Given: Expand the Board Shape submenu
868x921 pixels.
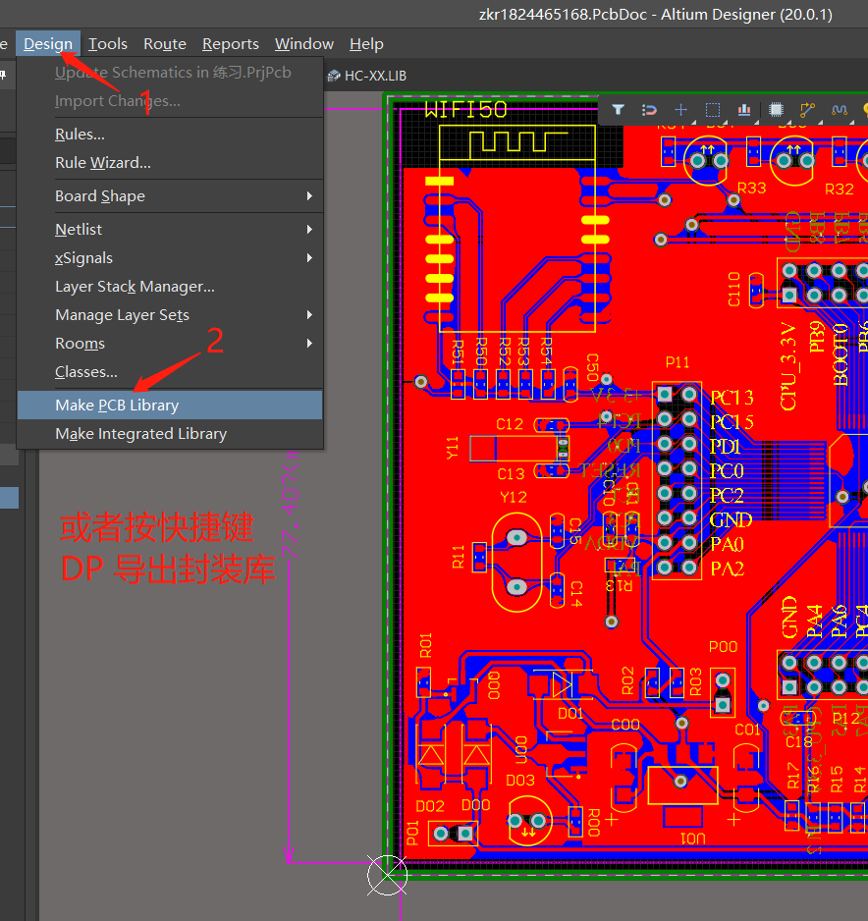Looking at the screenshot, I should tap(170, 196).
